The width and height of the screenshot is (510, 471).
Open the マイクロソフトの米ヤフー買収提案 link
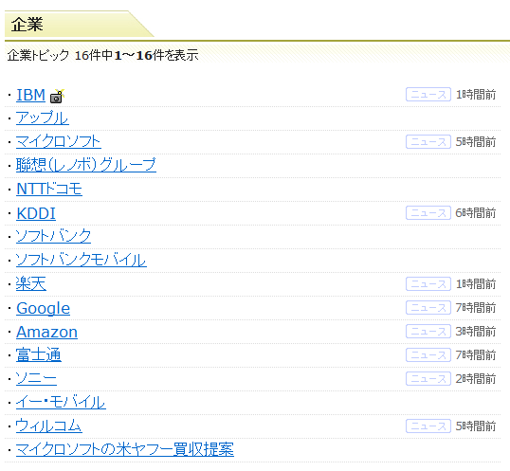click(x=125, y=449)
